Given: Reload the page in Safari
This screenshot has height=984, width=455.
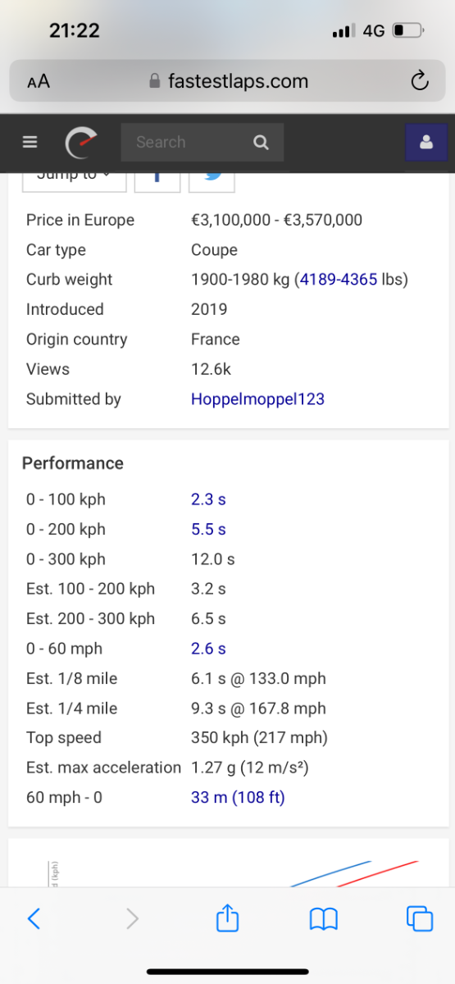Looking at the screenshot, I should point(419,80).
